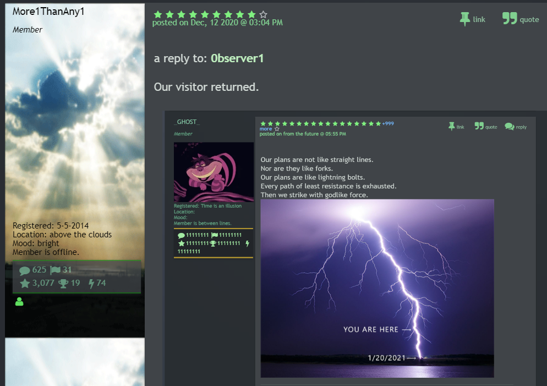Click 'Registered: 5-5-2014' text
This screenshot has height=386, width=547.
[51, 226]
